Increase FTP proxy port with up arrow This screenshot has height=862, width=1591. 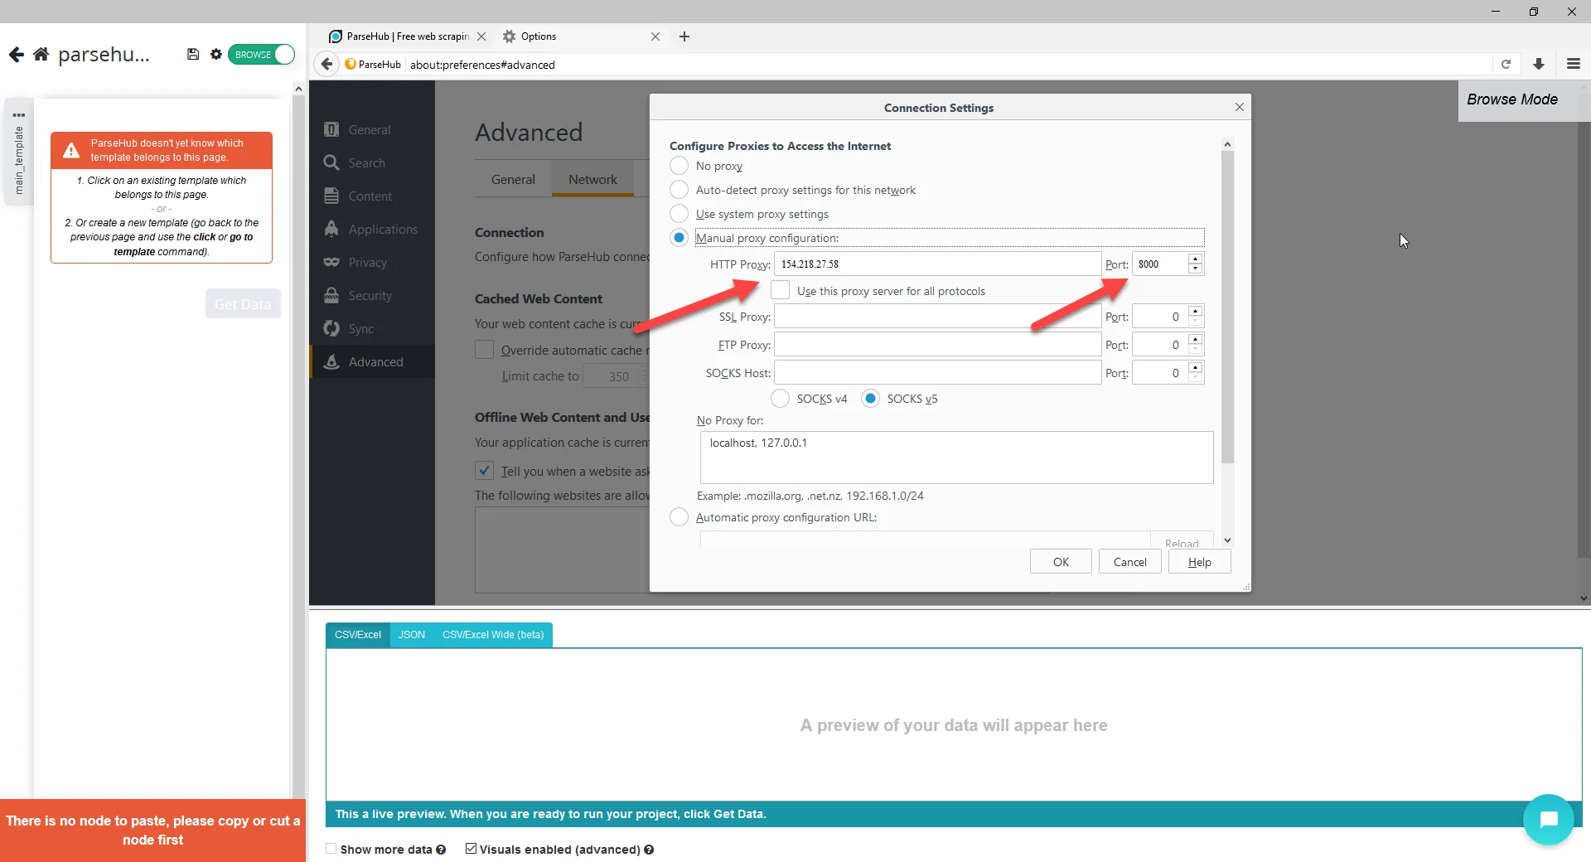pyautogui.click(x=1195, y=340)
